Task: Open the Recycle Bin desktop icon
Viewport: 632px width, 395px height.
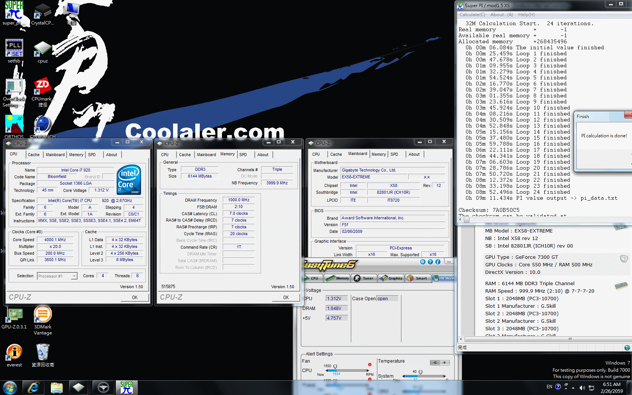Action: pos(43,355)
